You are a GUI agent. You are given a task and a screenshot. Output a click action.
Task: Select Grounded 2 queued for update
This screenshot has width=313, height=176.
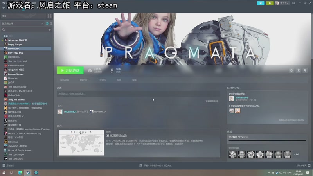coord(27,104)
